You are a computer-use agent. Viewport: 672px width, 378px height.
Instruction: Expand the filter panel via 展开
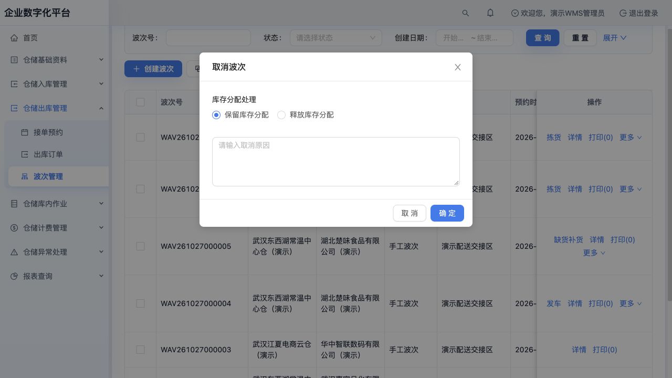pos(615,38)
